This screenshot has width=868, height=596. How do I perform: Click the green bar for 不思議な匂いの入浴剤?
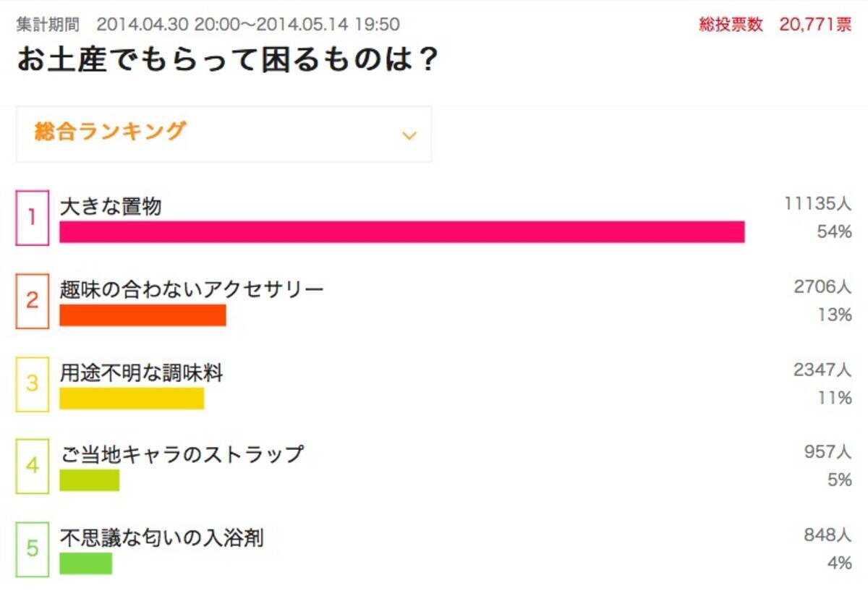85,563
